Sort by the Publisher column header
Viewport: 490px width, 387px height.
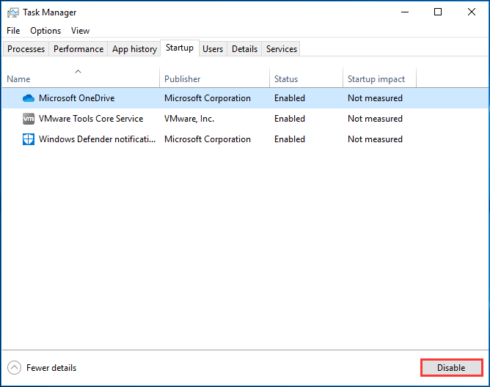(x=183, y=79)
